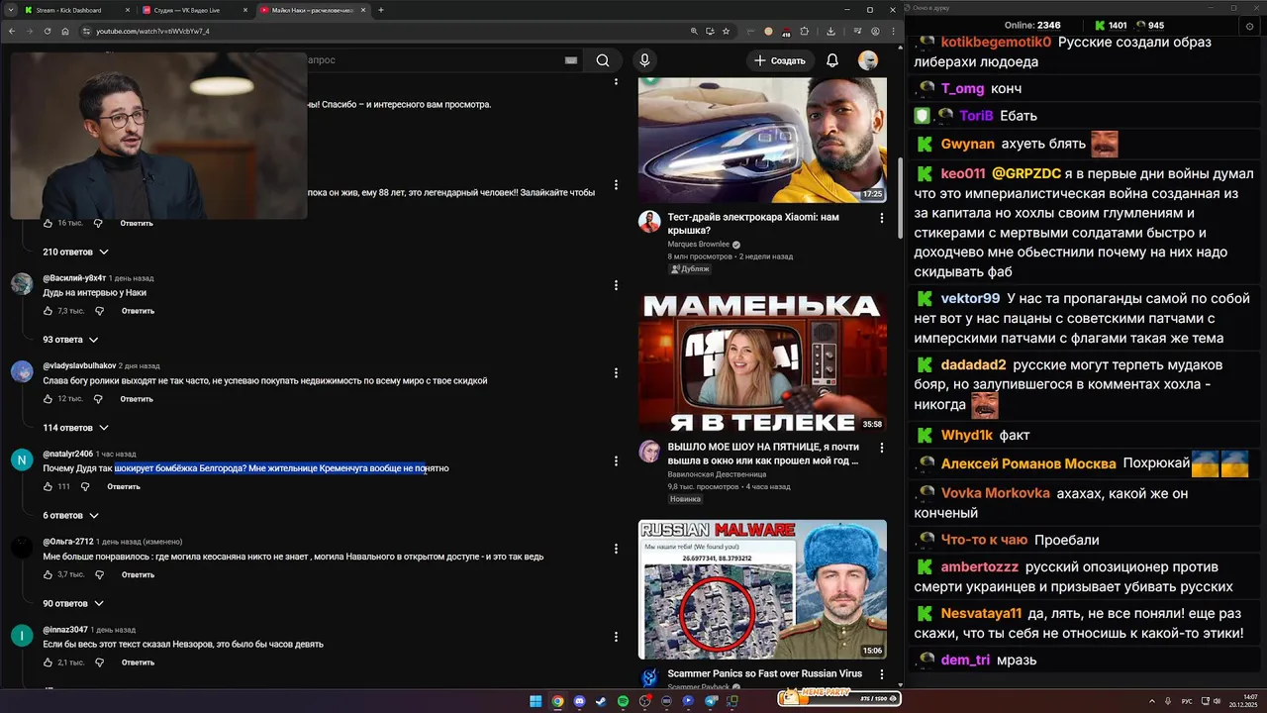Reply to the @Ольга-2712 comment
The width and height of the screenshot is (1267, 713).
(137, 574)
